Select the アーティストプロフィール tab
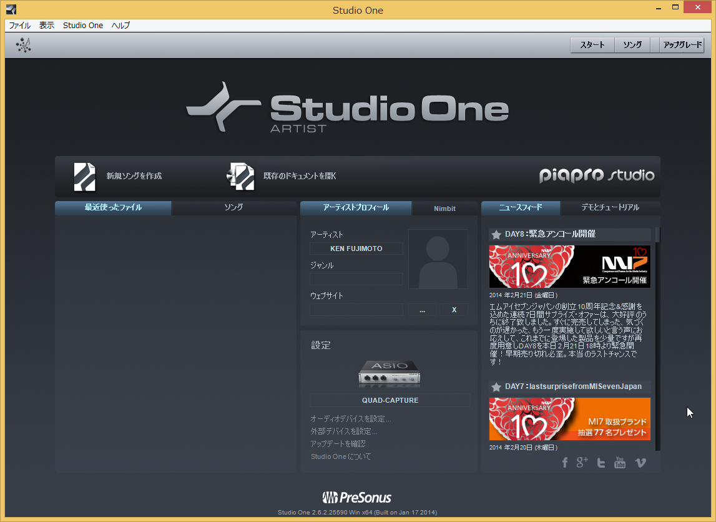 [x=356, y=207]
